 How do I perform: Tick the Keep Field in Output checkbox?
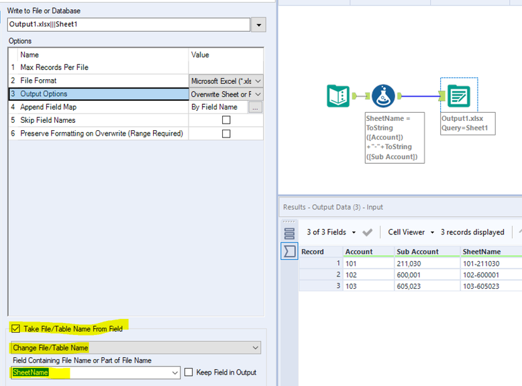pos(189,373)
